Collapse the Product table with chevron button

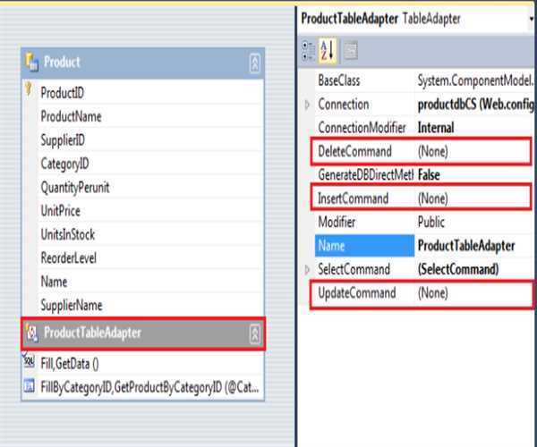pyautogui.click(x=254, y=63)
